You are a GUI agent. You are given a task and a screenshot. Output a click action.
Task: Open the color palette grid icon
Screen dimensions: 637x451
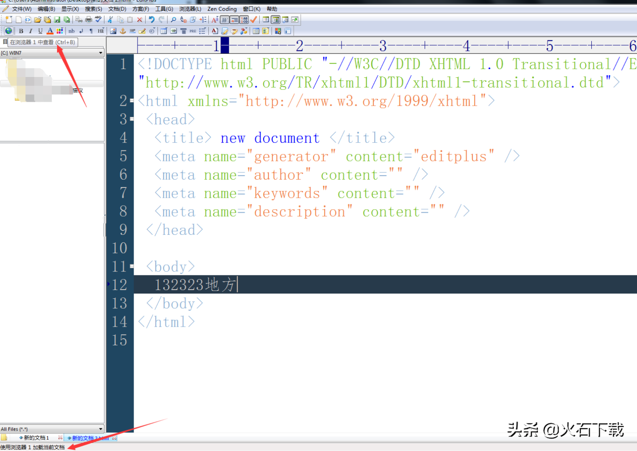coord(60,31)
